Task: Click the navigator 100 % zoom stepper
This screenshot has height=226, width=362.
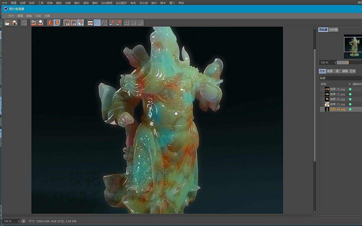Action: (x=335, y=63)
